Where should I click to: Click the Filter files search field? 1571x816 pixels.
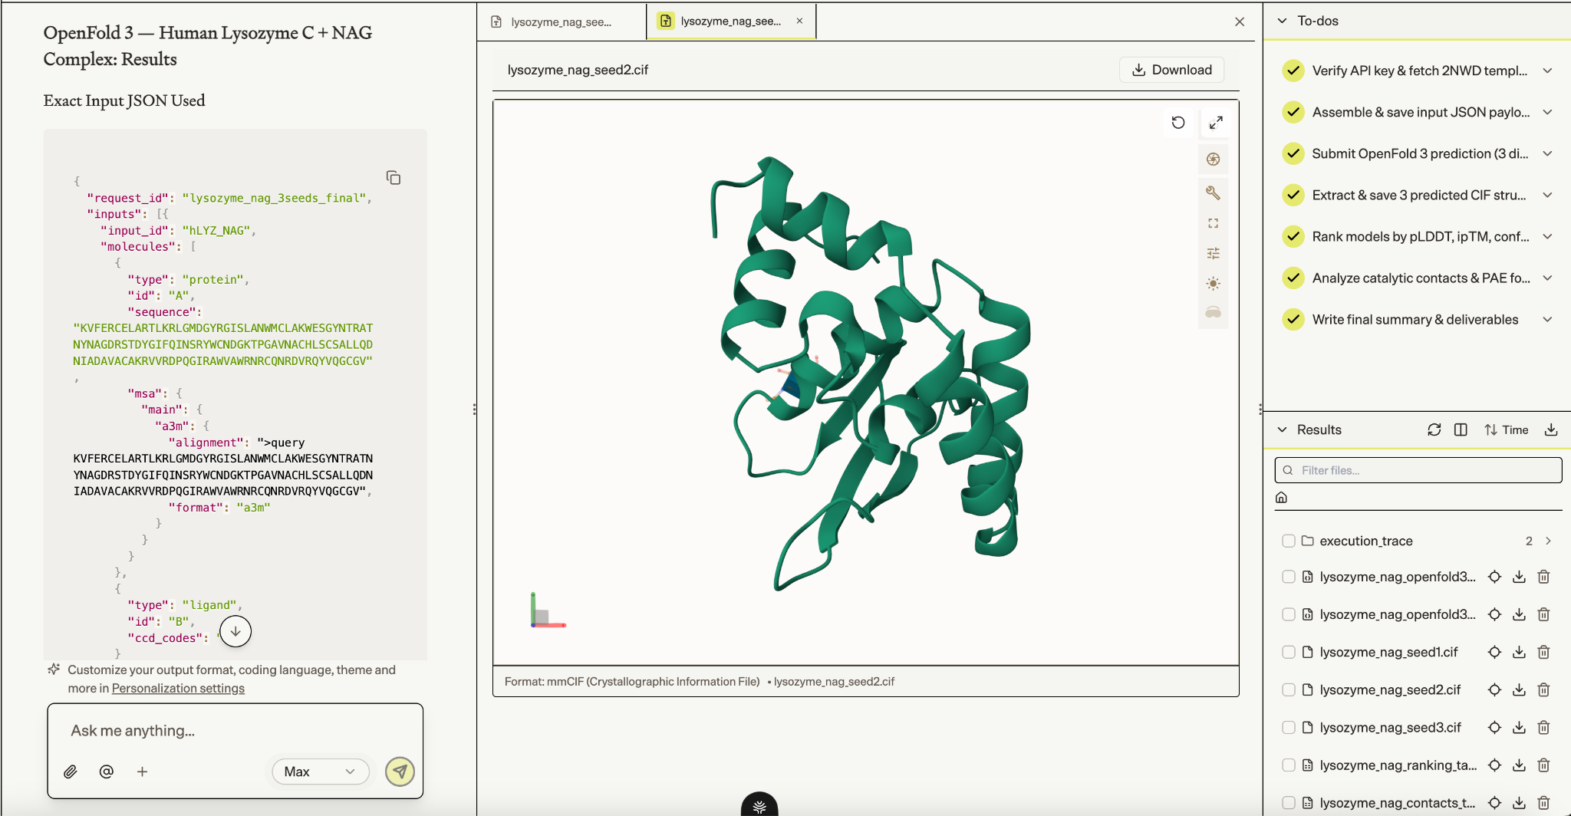click(1418, 470)
